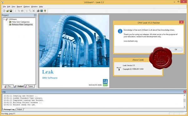Click the Paste clipboard toolbar icon
Image resolution: width=188 pixels, height=116 pixels.
click(x=22, y=11)
